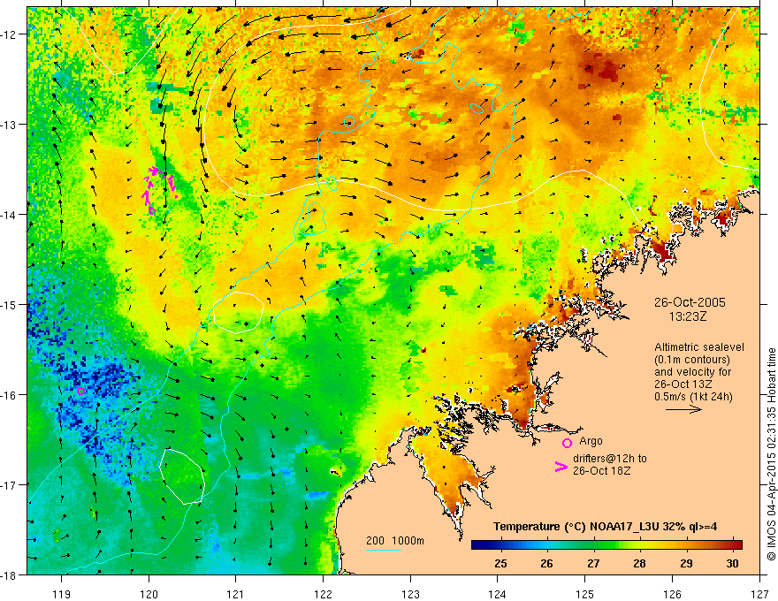Click longitude axis label '120'
The image size is (778, 601).
click(x=149, y=594)
